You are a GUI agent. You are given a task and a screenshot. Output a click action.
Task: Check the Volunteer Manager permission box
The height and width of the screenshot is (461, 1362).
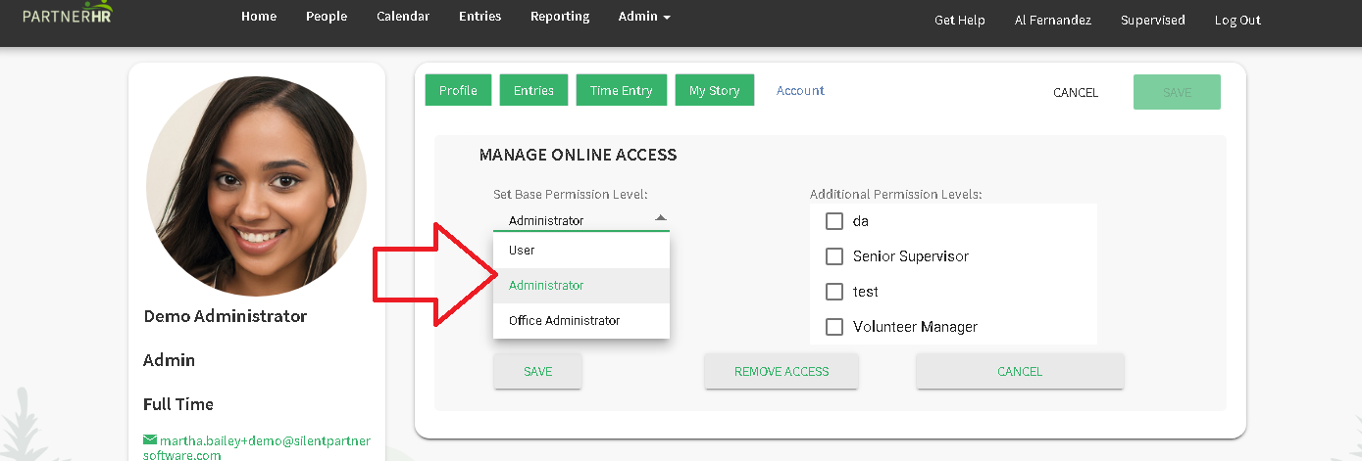pyautogui.click(x=834, y=327)
